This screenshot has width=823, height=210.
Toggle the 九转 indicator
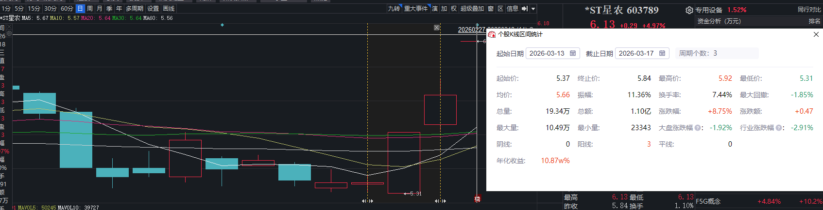tap(394, 9)
